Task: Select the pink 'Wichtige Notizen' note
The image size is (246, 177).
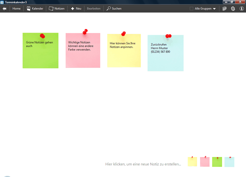Action: [x=83, y=53]
